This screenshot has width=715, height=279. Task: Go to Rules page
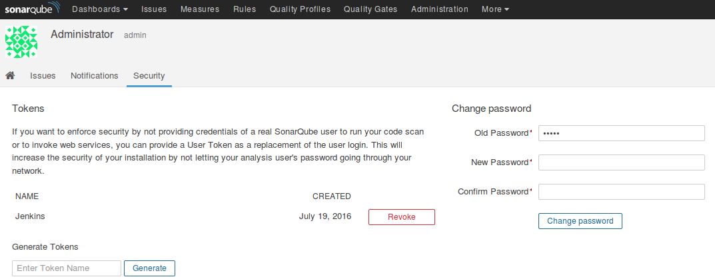(245, 9)
